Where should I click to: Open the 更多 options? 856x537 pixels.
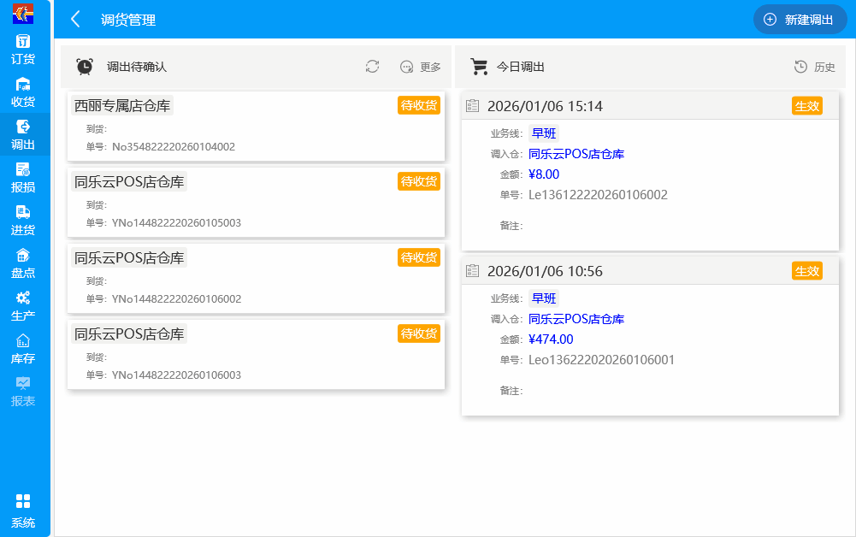[x=420, y=67]
